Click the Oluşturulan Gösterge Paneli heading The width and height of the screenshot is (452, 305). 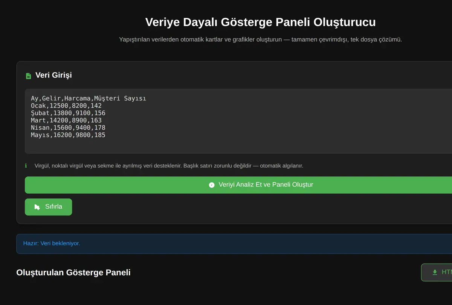tap(73, 272)
